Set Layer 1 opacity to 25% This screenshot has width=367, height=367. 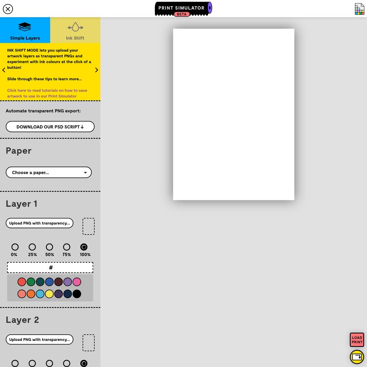[x=32, y=247]
